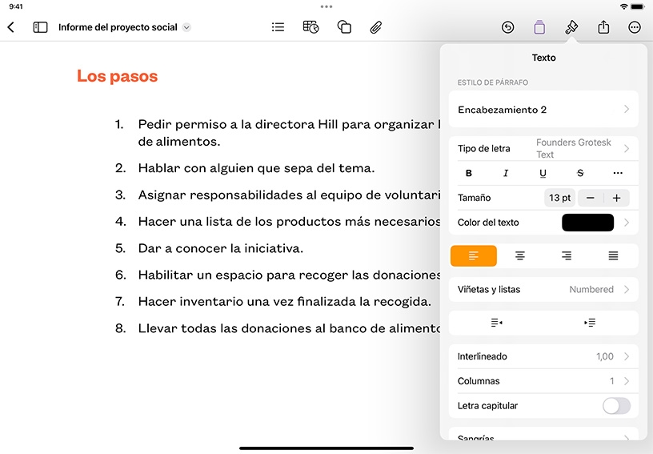
Task: Open Columnas settings
Action: [543, 381]
